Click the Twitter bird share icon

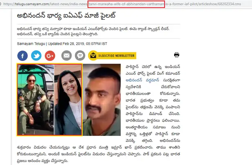point(36,56)
